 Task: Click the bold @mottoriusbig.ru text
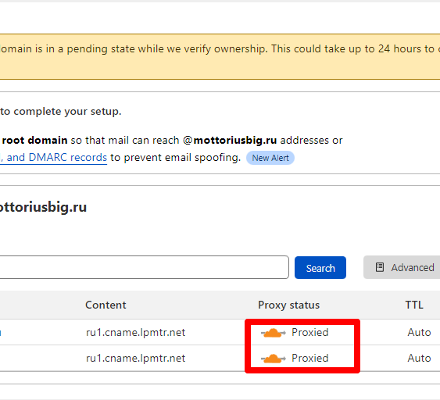coord(230,140)
